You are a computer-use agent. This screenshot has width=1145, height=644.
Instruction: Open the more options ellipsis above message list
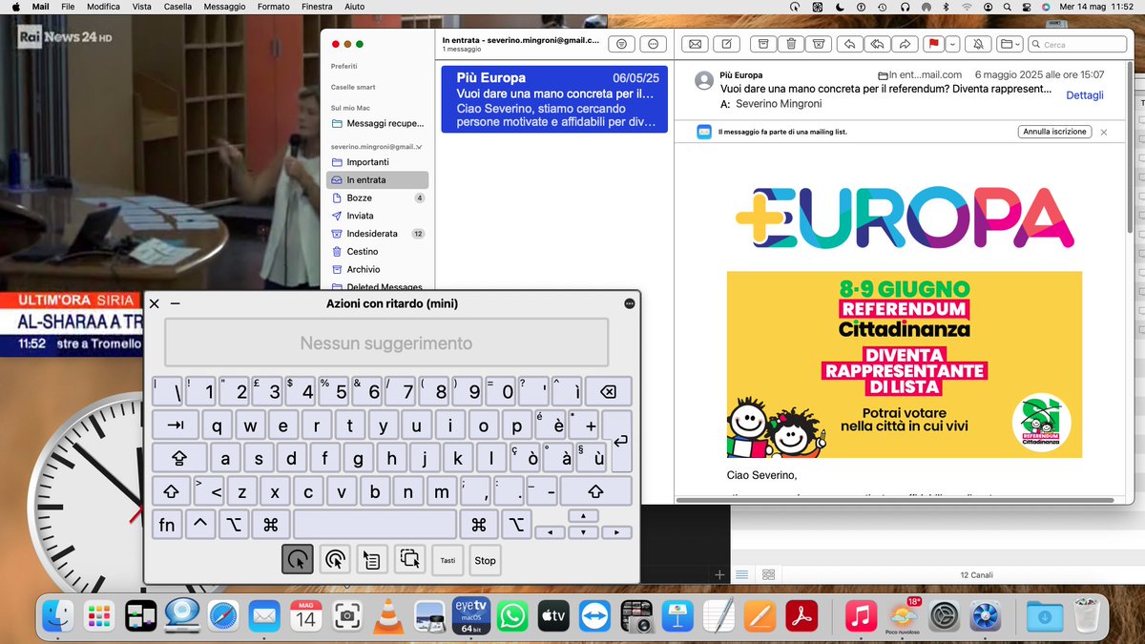[653, 44]
